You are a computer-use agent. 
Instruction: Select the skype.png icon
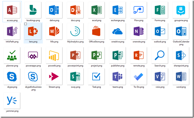click(x=12, y=76)
